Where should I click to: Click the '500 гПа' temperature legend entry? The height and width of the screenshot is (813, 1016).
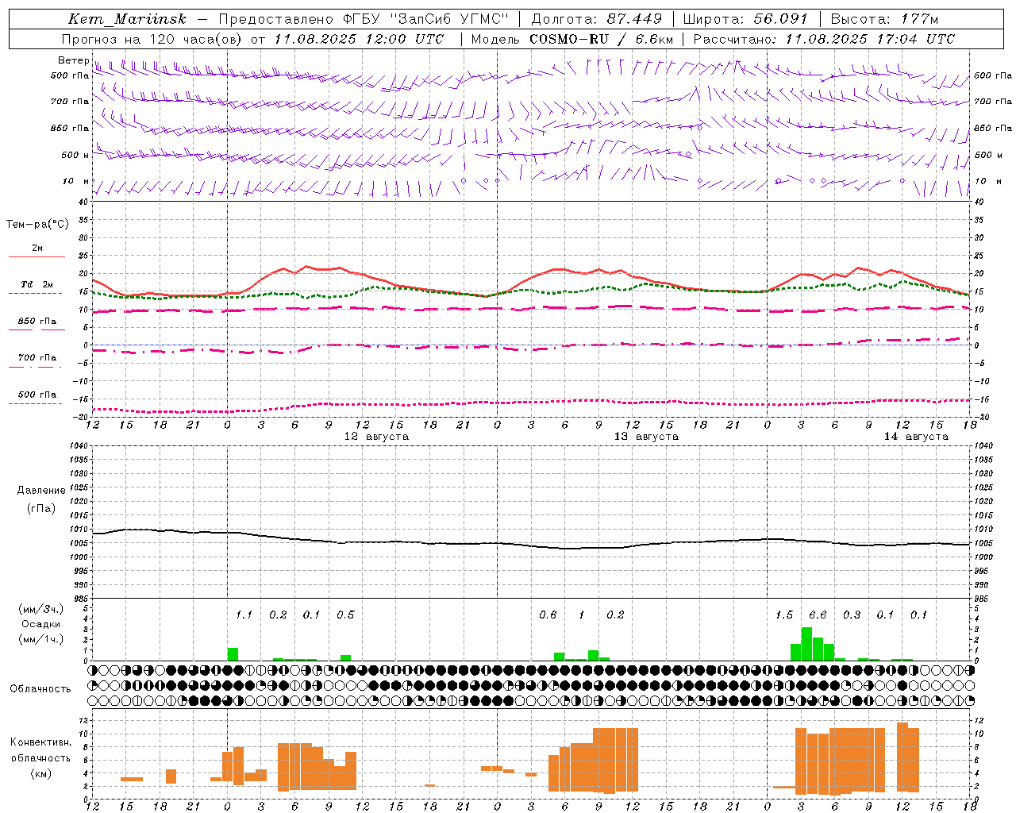(37, 394)
